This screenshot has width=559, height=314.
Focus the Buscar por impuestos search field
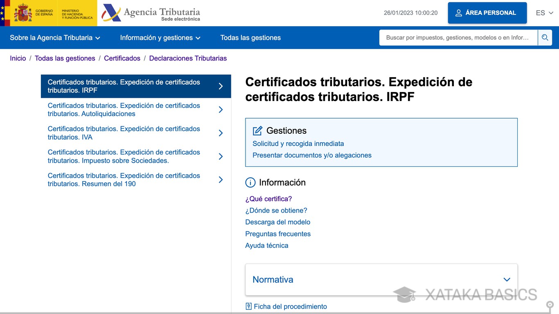(x=458, y=38)
